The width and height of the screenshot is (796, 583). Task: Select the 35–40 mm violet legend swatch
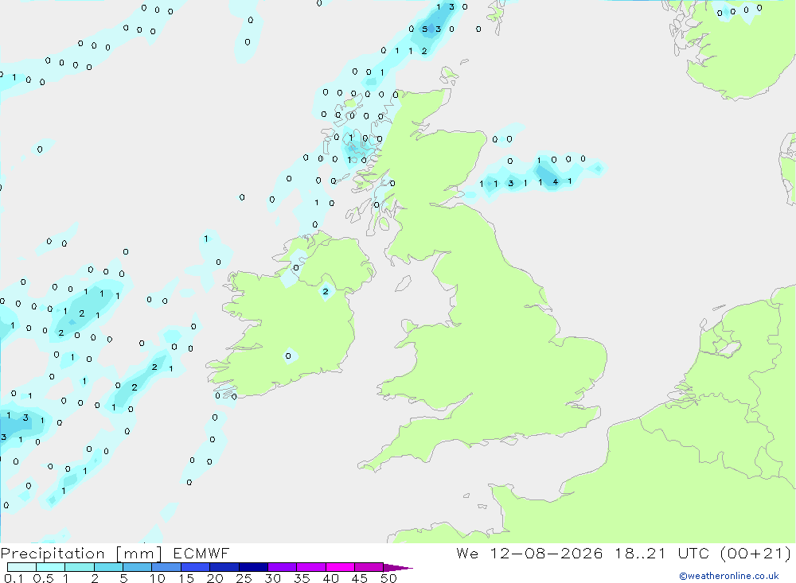pos(310,567)
